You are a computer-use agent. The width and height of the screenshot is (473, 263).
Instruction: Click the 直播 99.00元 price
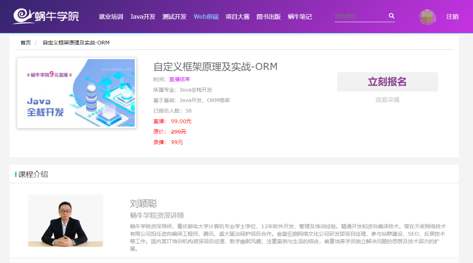tap(172, 121)
